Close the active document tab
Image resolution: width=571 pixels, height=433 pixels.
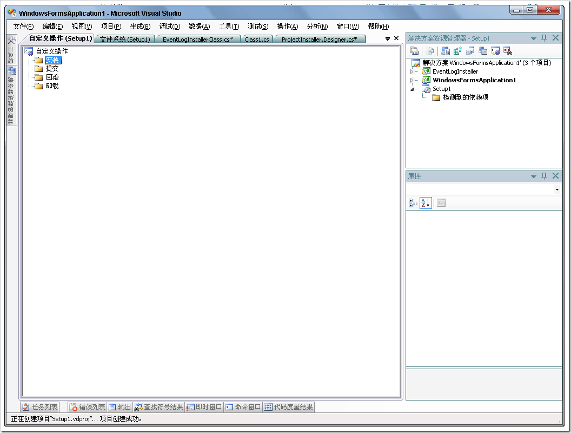coord(396,38)
